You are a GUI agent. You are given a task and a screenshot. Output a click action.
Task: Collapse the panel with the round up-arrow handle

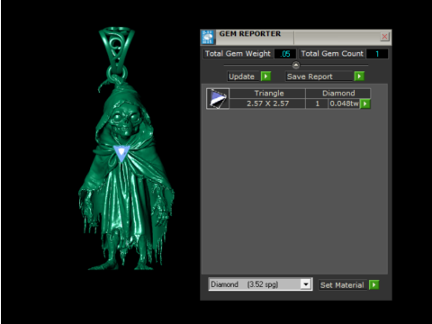pyautogui.click(x=296, y=65)
